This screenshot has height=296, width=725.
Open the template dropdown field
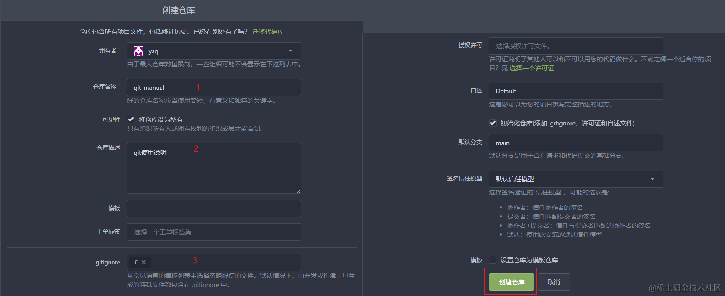click(214, 208)
